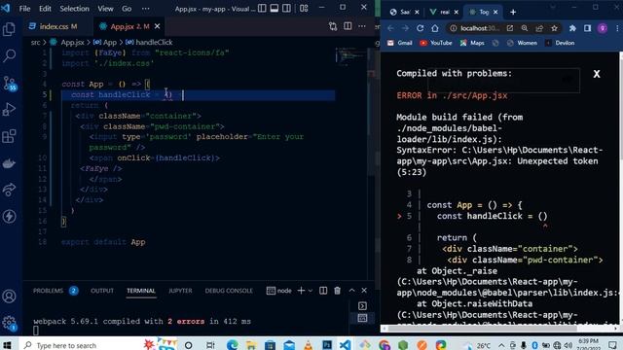
Task: Open the Maps bookmark
Action: (x=472, y=43)
